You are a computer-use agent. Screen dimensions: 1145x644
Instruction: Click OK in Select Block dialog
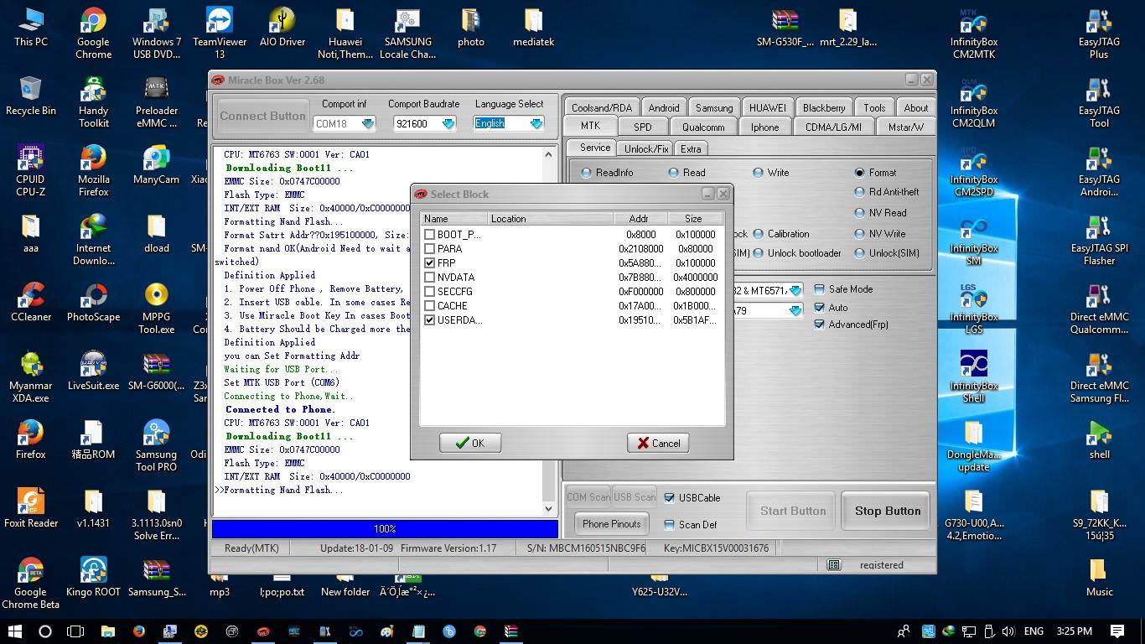click(470, 443)
